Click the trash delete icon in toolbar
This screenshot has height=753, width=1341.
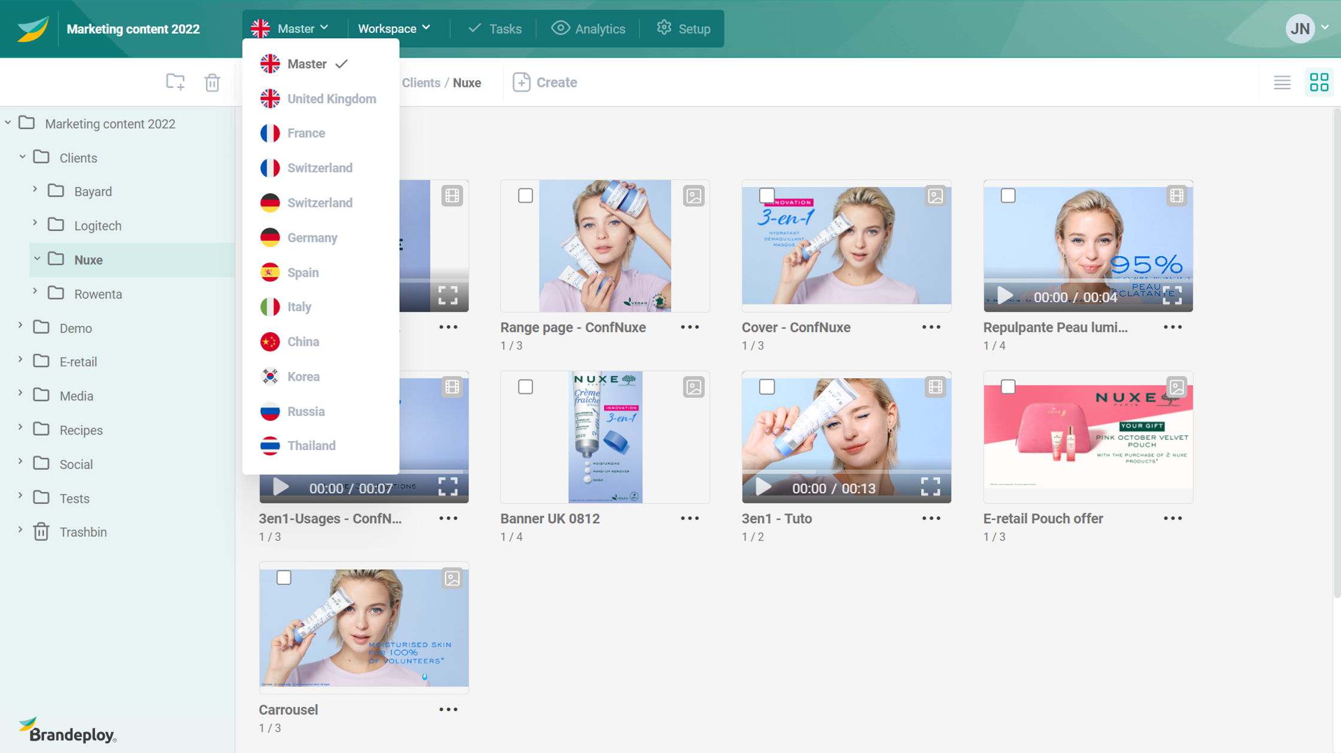212,82
